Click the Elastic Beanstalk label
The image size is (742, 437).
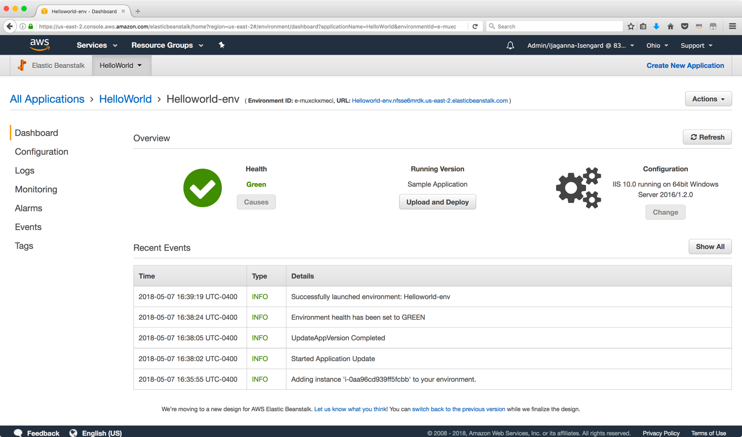pyautogui.click(x=58, y=65)
